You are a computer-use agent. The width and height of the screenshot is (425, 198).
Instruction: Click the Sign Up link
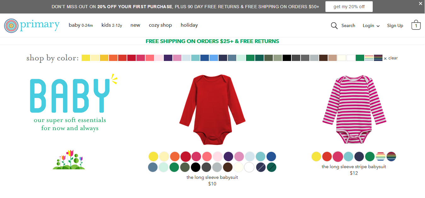point(395,26)
